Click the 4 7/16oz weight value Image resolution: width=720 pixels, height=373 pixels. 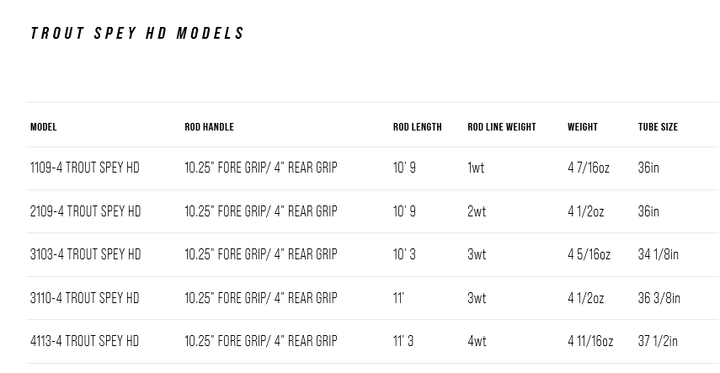tap(589, 168)
